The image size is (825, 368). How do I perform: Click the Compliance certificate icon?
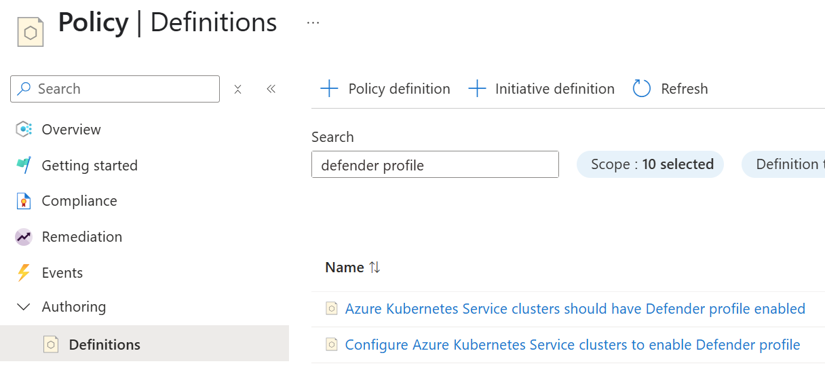click(24, 201)
